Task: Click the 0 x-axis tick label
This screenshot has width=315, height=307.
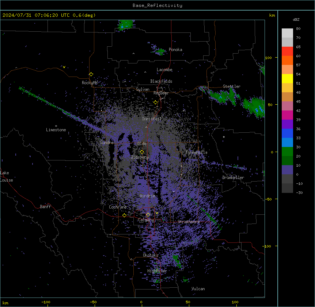Action: click(x=141, y=302)
